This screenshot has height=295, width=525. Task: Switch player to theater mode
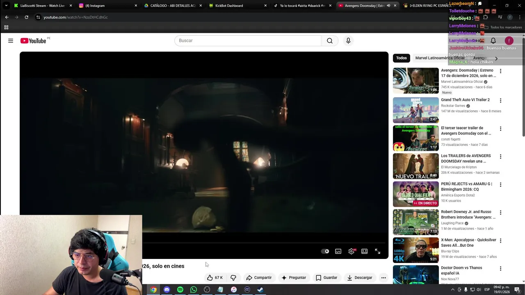[364, 251]
